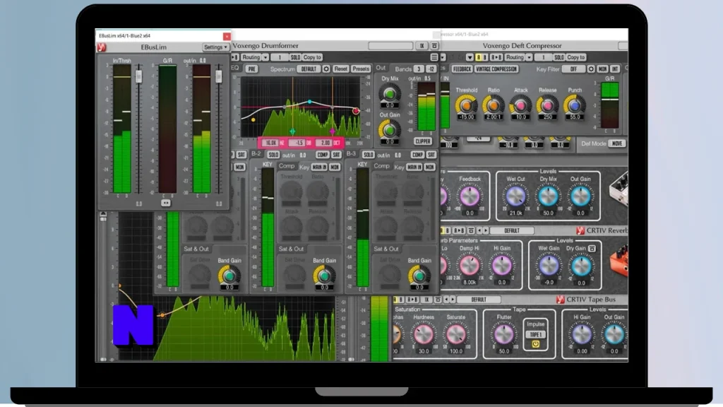This screenshot has width=723, height=407.
Task: Click the Drumformer 1X oversampling button
Action: point(422,46)
